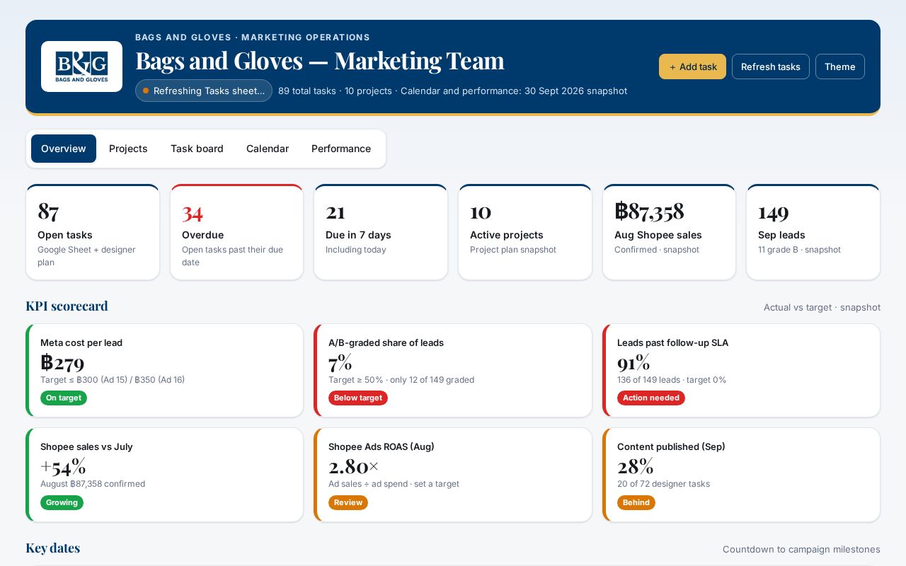The image size is (906, 566).
Task: Click 'Countdown to campaign milestones' text
Action: click(x=801, y=549)
